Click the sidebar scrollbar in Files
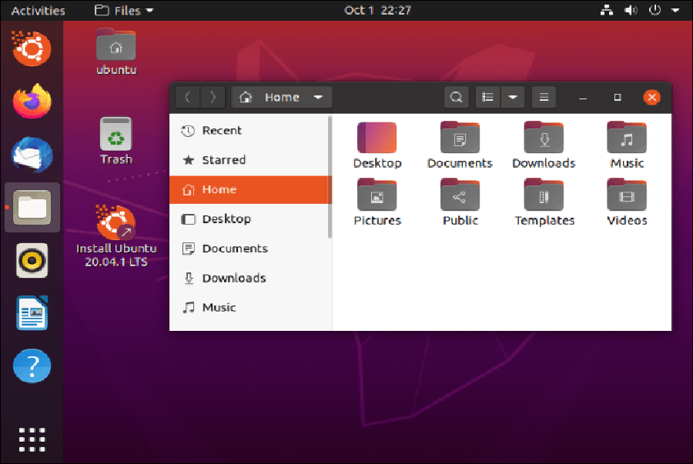The height and width of the screenshot is (464, 693). (x=330, y=178)
